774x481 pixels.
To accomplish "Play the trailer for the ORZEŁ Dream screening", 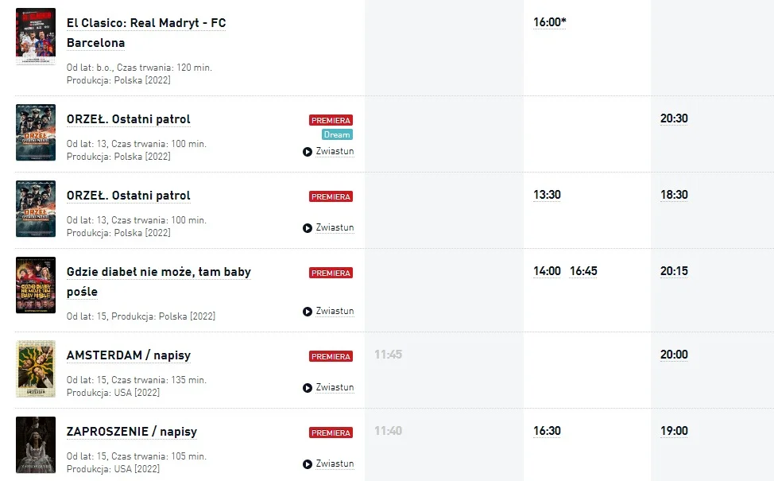I will 328,152.
